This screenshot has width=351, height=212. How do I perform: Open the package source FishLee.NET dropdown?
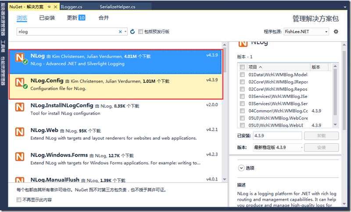(306, 31)
